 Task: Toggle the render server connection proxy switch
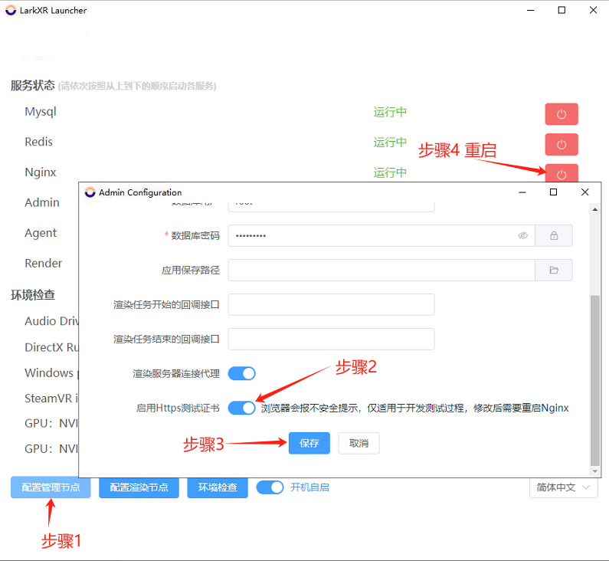click(x=241, y=374)
